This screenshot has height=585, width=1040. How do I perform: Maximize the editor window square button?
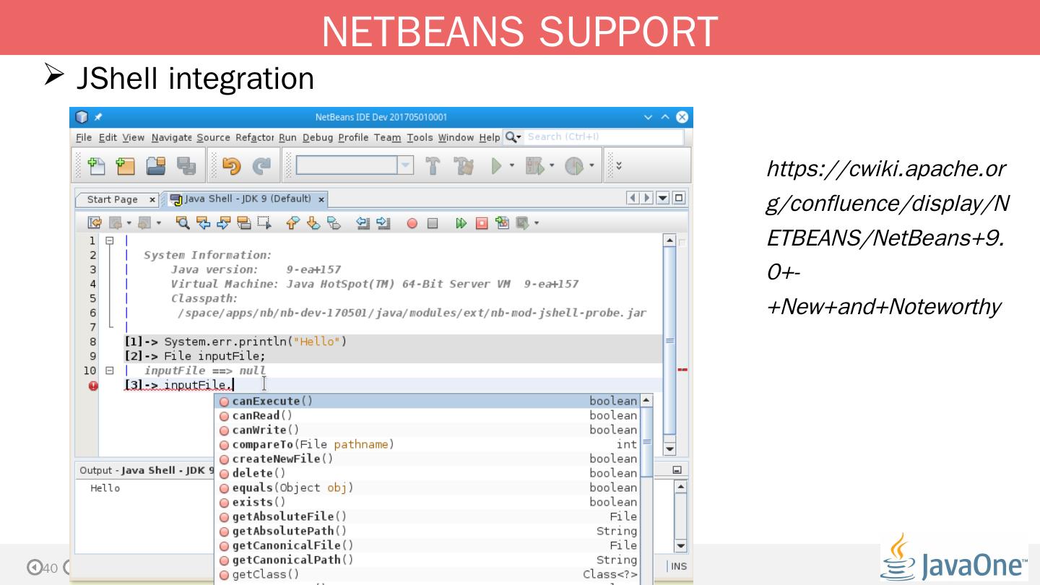click(x=679, y=198)
